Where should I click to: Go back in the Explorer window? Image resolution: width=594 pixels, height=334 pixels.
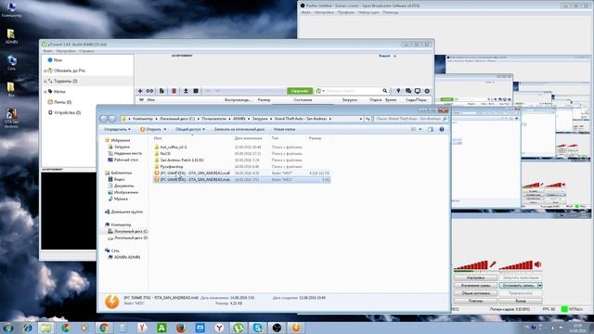click(103, 119)
